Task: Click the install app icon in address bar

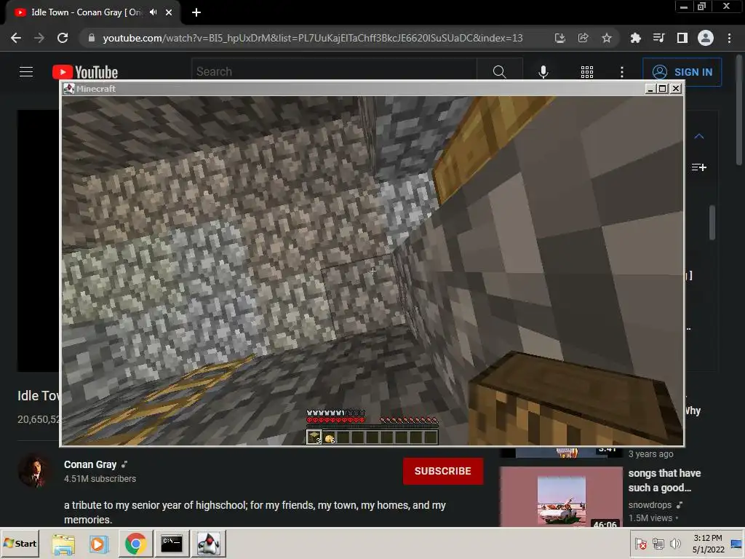Action: pyautogui.click(x=559, y=38)
